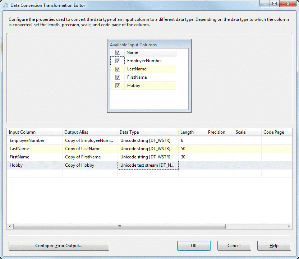The height and width of the screenshot is (259, 299).
Task: Edit length value 30 for FirstName
Action: (192, 157)
